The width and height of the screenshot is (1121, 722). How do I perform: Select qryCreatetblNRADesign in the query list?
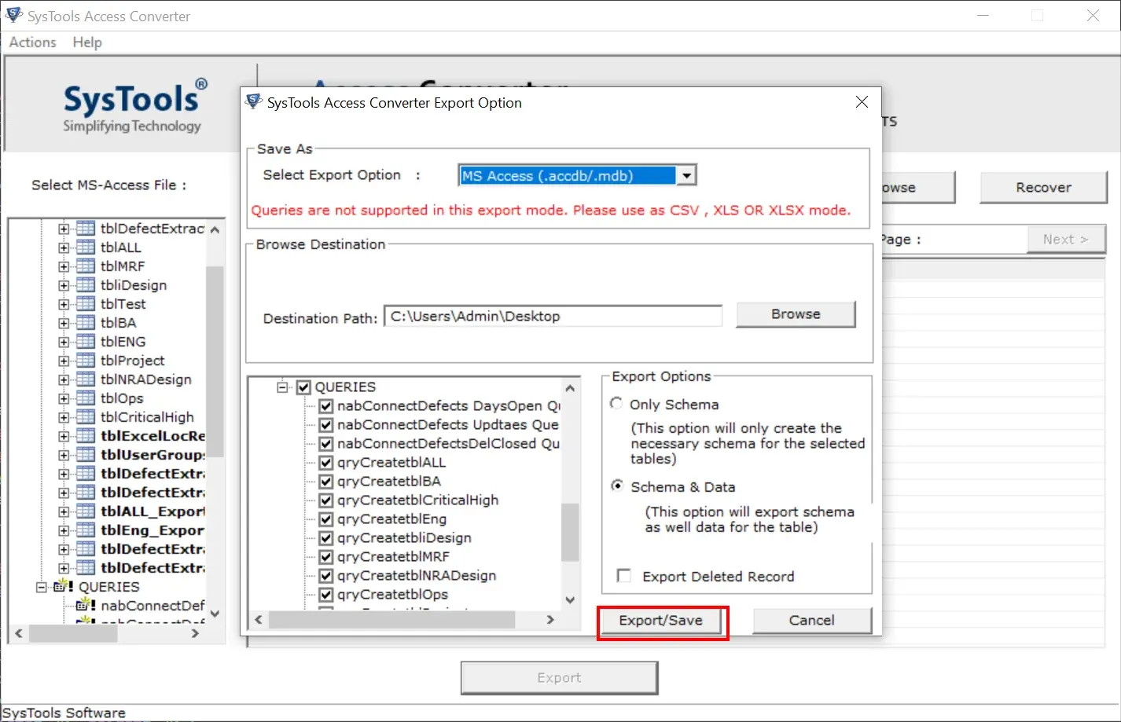(x=417, y=576)
